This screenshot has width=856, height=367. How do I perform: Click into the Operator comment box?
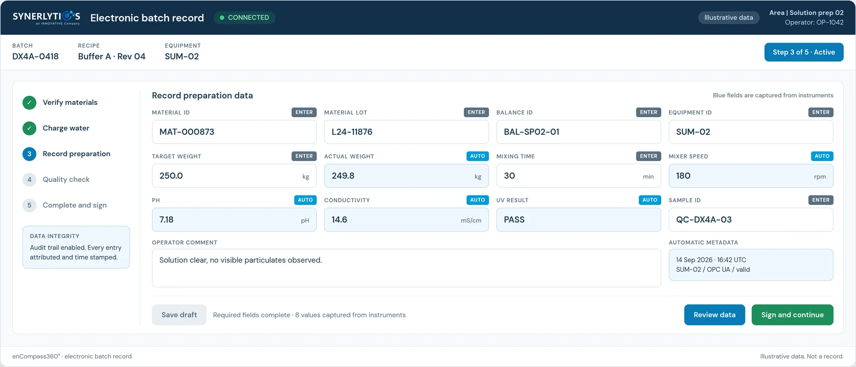[407, 268]
